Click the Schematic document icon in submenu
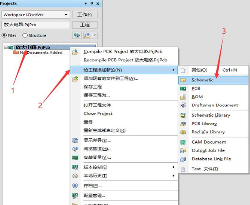 point(182,80)
